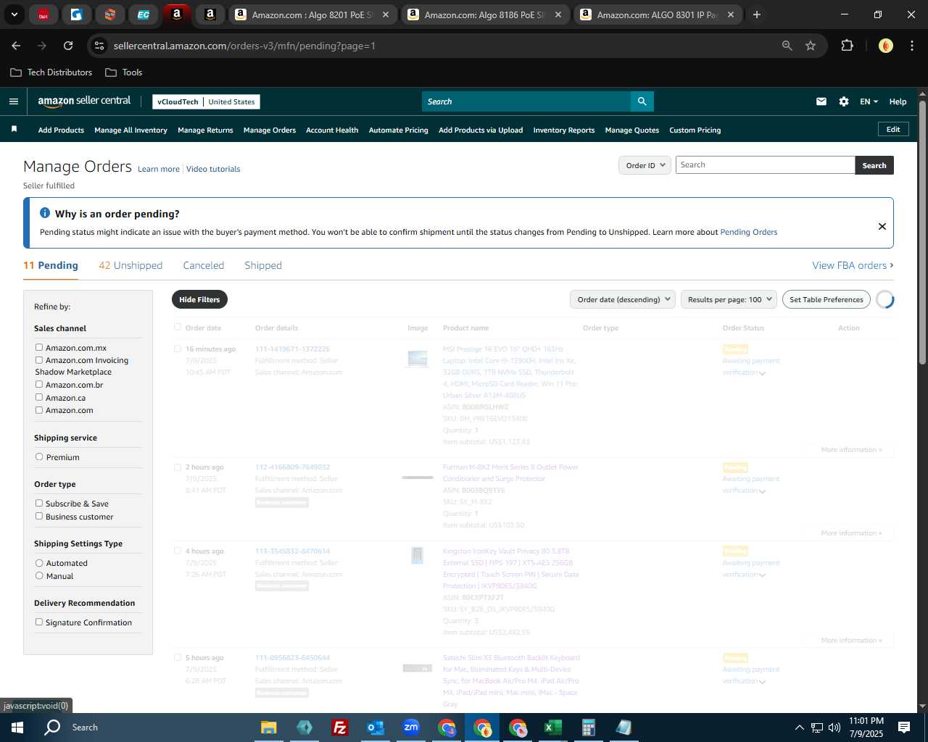The height and width of the screenshot is (742, 928).
Task: Click the Set Table Preferences button
Action: (826, 299)
